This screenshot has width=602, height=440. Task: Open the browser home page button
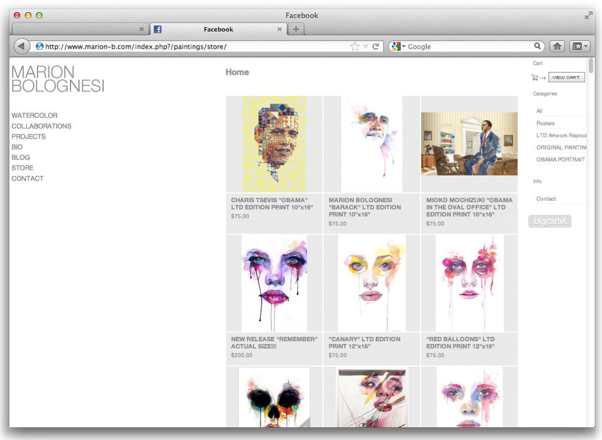pos(557,46)
